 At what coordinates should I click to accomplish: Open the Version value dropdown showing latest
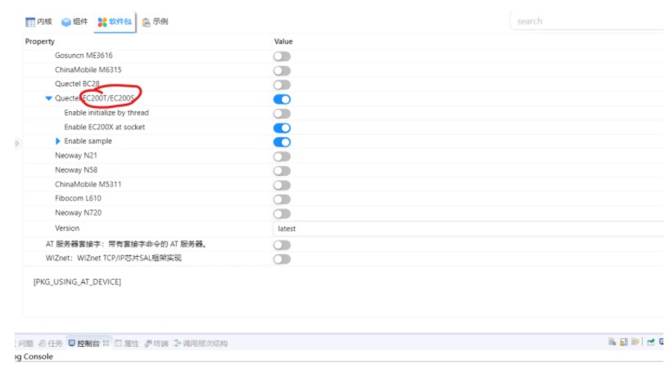point(469,228)
